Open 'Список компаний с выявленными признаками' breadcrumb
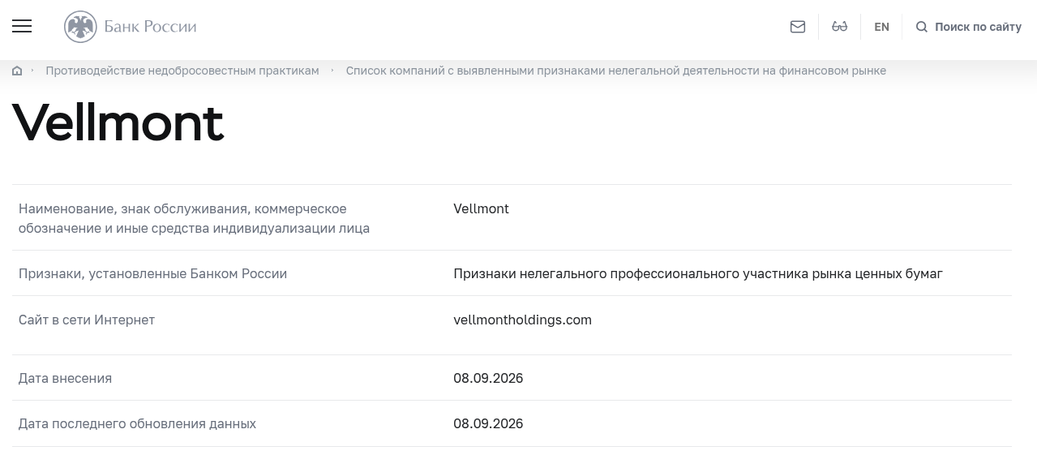The height and width of the screenshot is (455, 1037). coord(616,71)
